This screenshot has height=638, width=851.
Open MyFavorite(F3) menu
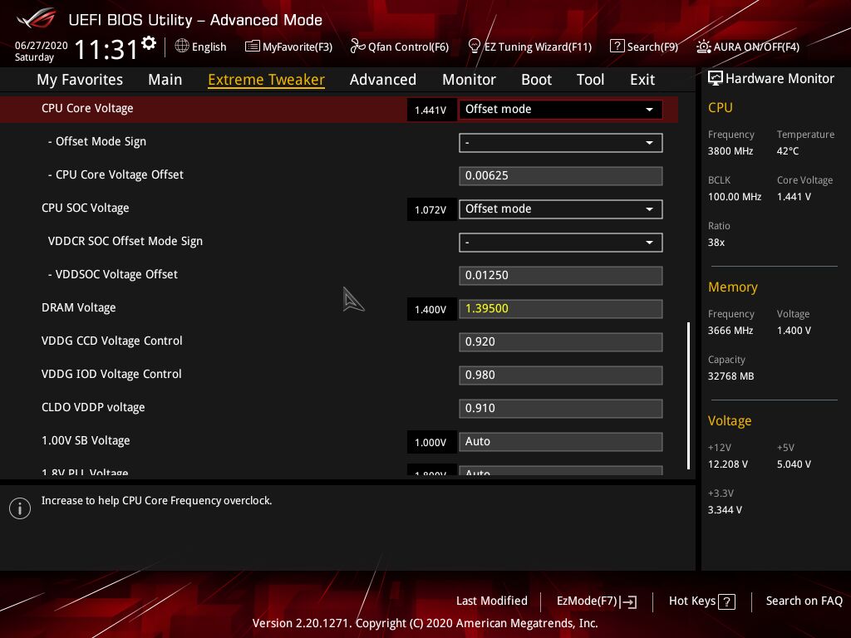298,47
